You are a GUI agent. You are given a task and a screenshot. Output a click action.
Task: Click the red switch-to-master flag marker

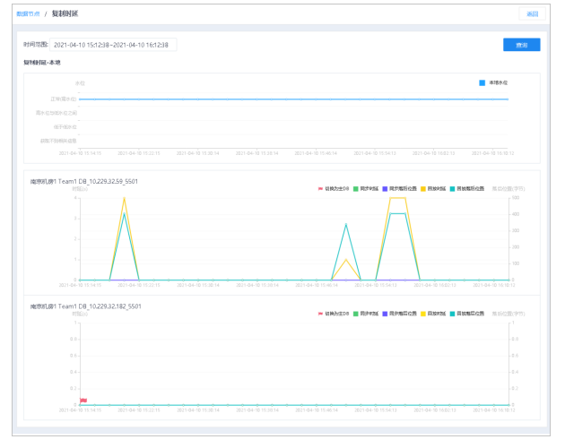pyautogui.click(x=83, y=401)
